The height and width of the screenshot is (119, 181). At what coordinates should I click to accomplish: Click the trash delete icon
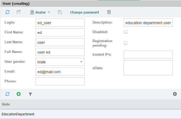[x=109, y=12]
